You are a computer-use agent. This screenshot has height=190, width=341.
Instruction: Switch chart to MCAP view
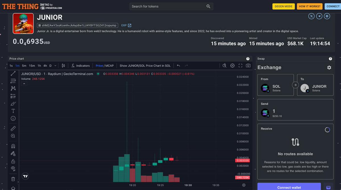109,66
